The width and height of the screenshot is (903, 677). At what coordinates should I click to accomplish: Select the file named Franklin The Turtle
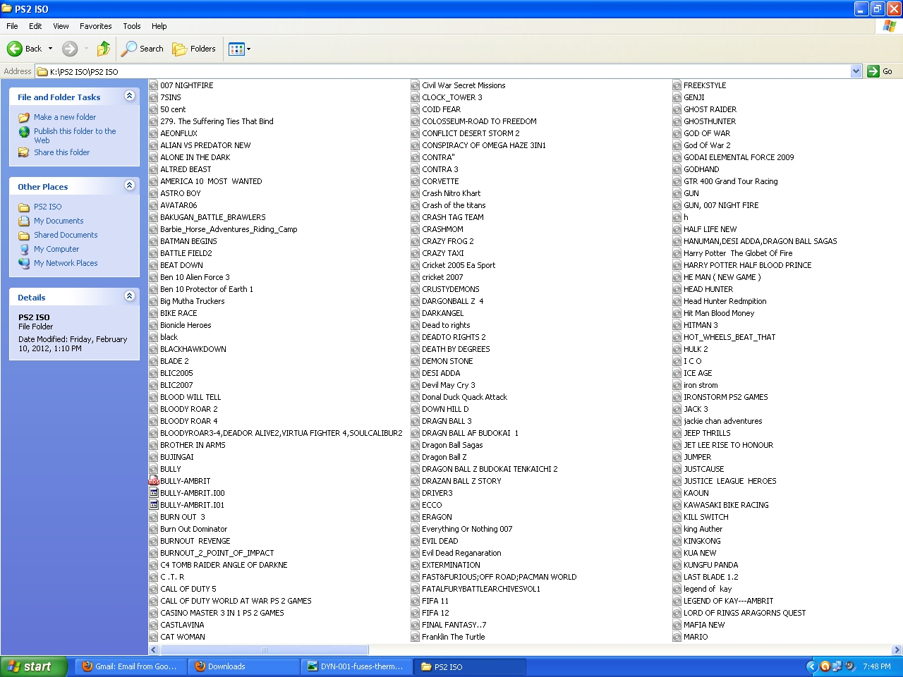pyautogui.click(x=454, y=637)
